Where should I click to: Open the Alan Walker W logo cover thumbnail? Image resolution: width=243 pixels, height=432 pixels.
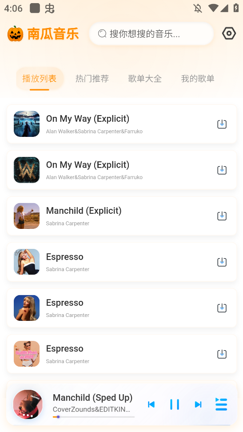pyautogui.click(x=27, y=170)
